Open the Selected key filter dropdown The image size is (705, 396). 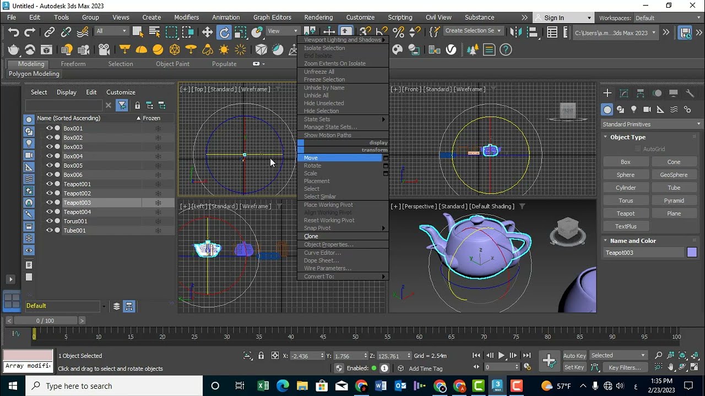[x=619, y=355]
